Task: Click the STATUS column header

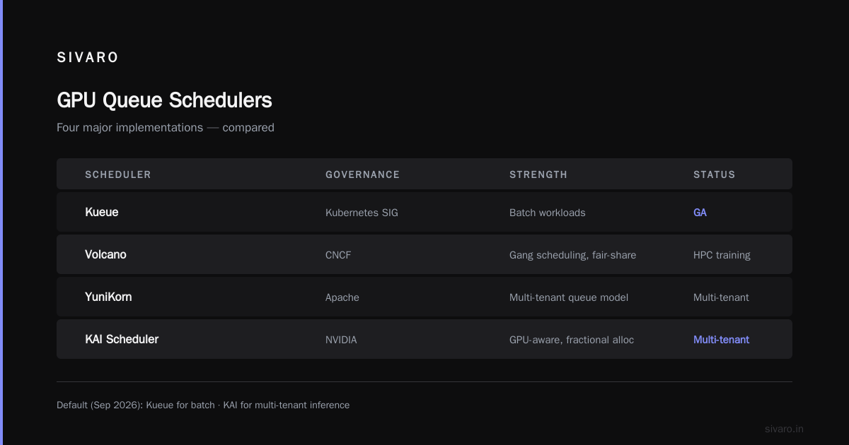Action: coord(714,174)
